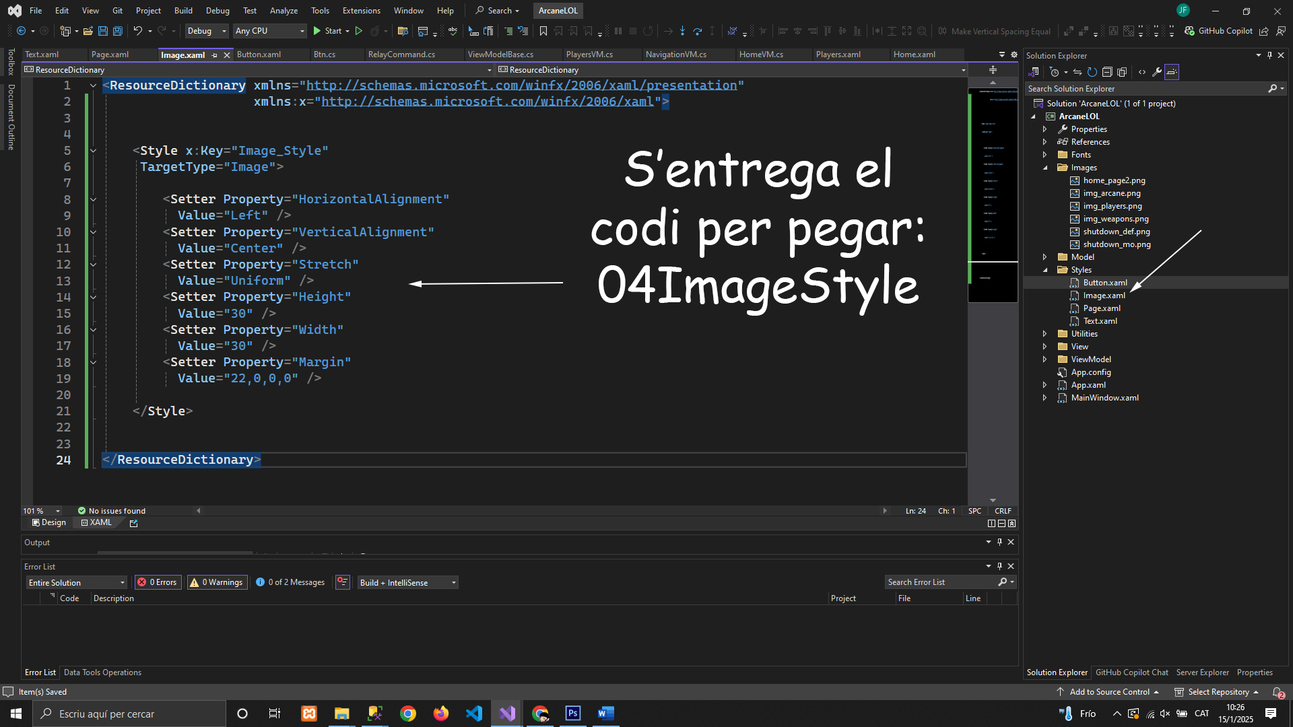Open Image.xaml in Solution Explorer
The height and width of the screenshot is (727, 1293).
(1104, 296)
